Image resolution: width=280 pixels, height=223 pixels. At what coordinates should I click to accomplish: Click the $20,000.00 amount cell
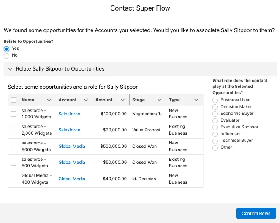(115, 130)
